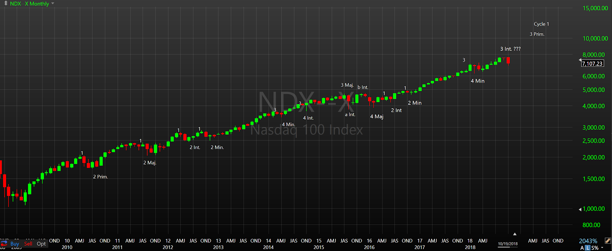Select the L log scaling mode
612x251 pixels.
[588, 248]
